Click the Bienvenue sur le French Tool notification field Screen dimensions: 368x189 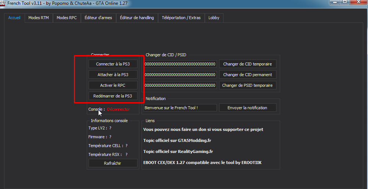pyautogui.click(x=180, y=108)
